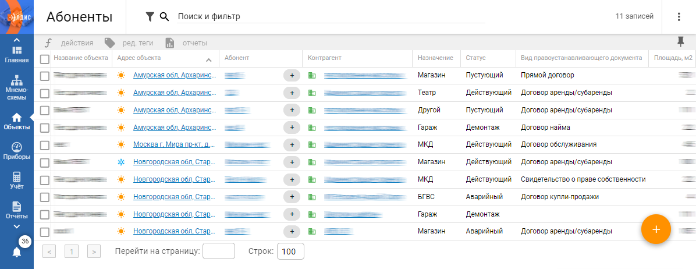Sort by Абонент column header
The width and height of the screenshot is (696, 269).
point(237,58)
